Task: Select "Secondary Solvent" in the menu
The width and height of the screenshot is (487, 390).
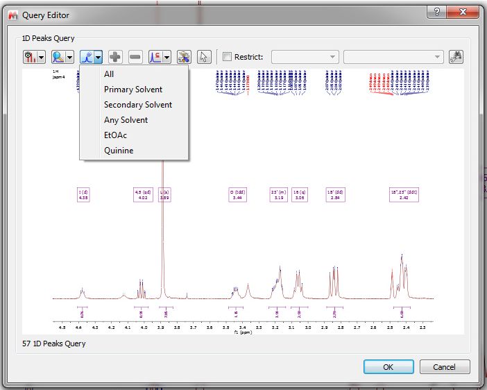Action: pyautogui.click(x=138, y=105)
